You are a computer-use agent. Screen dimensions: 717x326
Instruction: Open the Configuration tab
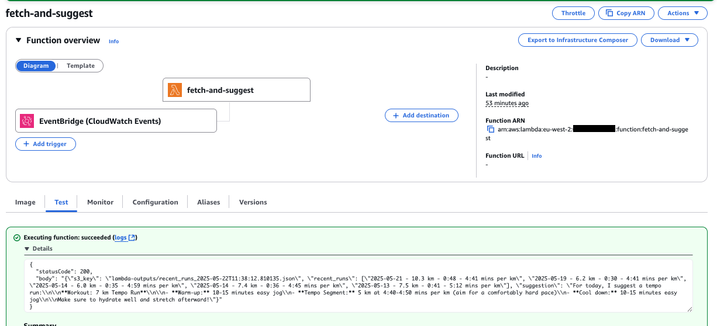click(155, 202)
